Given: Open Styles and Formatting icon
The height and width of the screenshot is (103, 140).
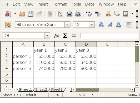Looking at the screenshot, I should (x=8, y=25).
